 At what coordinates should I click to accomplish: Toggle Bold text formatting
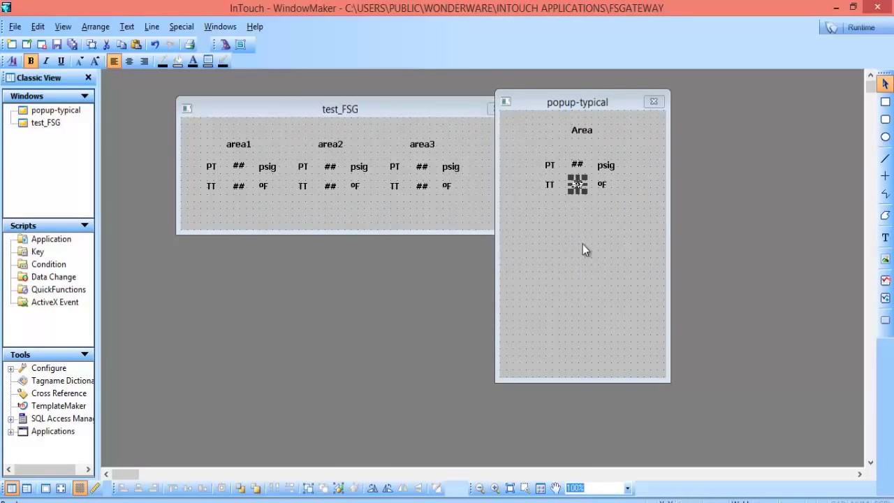(30, 61)
